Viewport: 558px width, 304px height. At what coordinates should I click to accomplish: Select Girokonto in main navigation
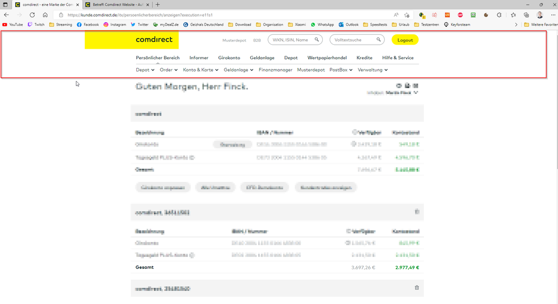point(229,58)
